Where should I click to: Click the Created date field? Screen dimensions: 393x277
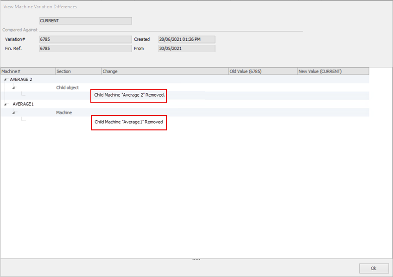187,39
